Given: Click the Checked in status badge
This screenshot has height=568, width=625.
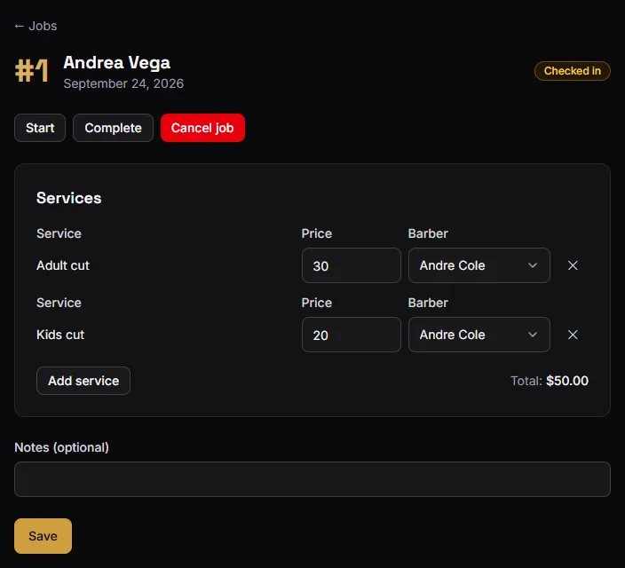Looking at the screenshot, I should point(572,71).
